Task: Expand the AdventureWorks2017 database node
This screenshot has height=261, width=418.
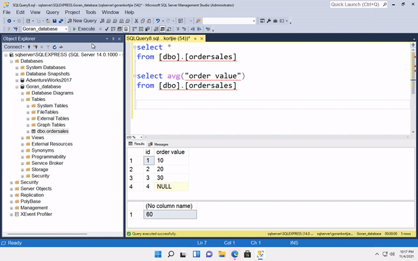Action: (17, 81)
